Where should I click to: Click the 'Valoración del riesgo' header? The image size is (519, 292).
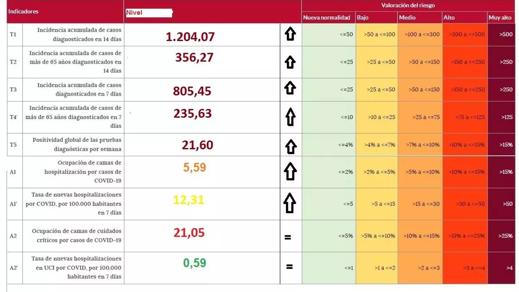[x=408, y=6]
